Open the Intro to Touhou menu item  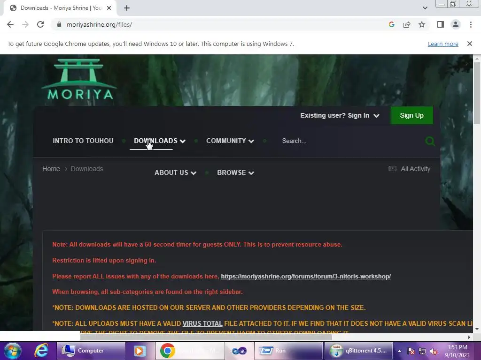(x=83, y=141)
